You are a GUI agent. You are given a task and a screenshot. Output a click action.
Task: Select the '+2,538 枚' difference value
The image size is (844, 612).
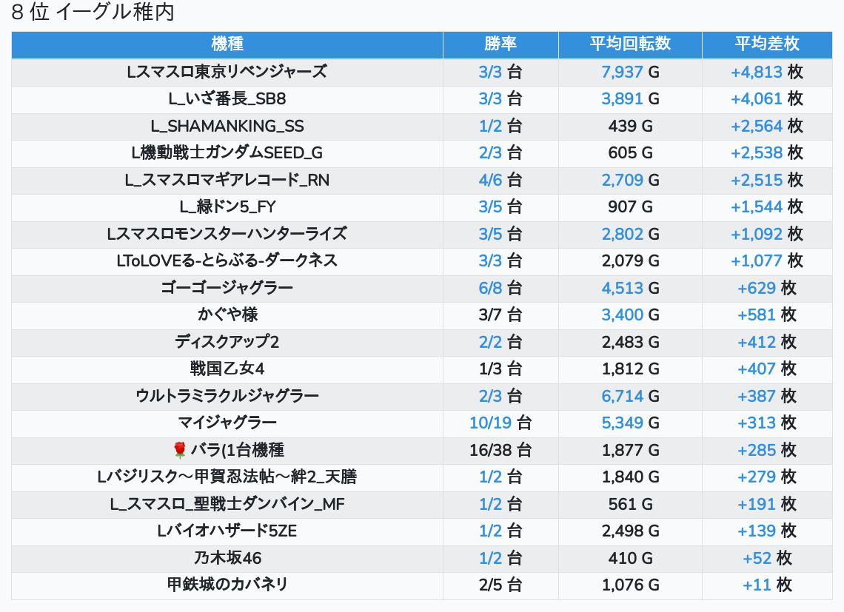pos(767,153)
